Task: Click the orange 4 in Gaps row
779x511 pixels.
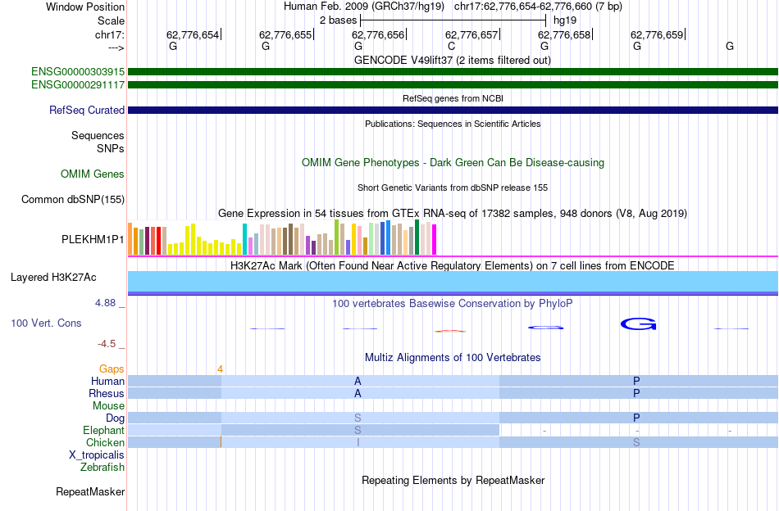Action: 220,369
